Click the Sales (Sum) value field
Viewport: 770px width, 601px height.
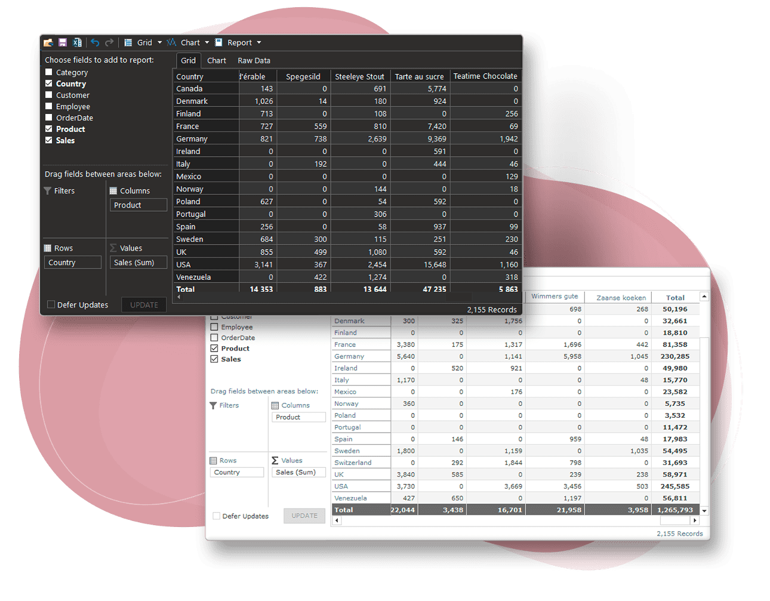click(138, 262)
